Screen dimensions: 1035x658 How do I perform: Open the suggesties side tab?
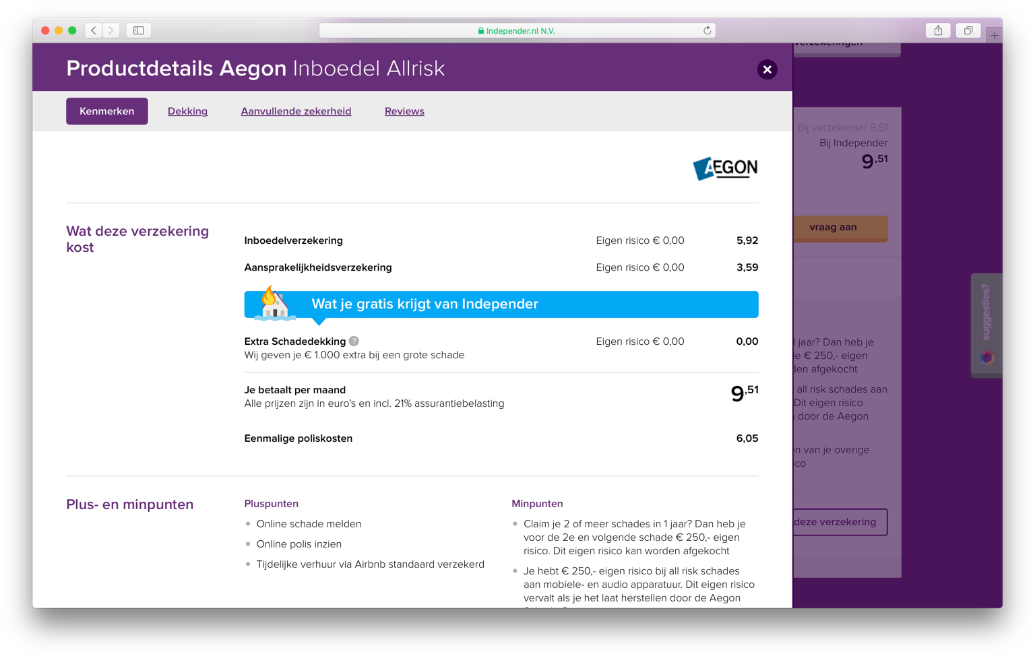coord(986,325)
